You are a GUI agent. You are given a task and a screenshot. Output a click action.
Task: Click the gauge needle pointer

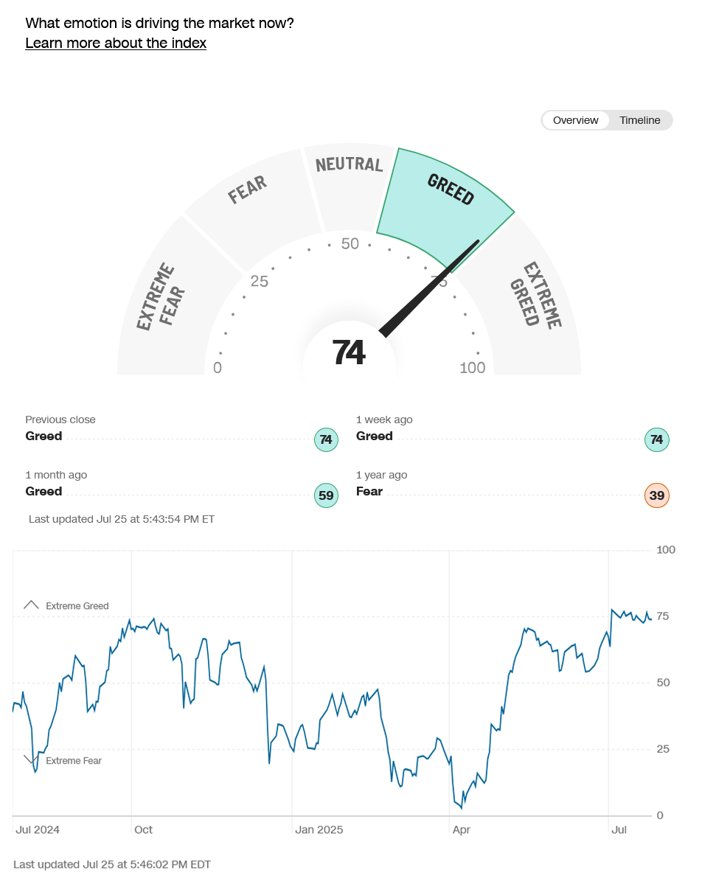[x=429, y=289]
